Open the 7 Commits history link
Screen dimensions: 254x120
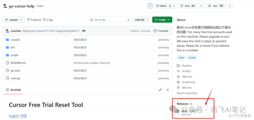tap(161, 31)
